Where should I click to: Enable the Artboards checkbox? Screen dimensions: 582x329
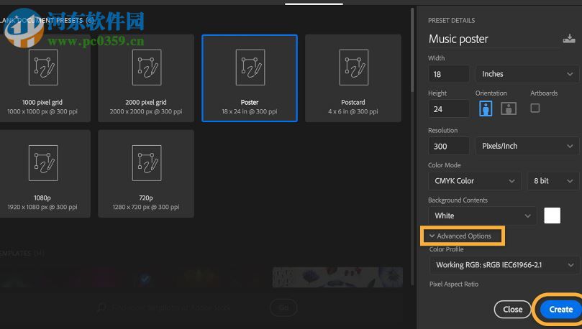535,108
